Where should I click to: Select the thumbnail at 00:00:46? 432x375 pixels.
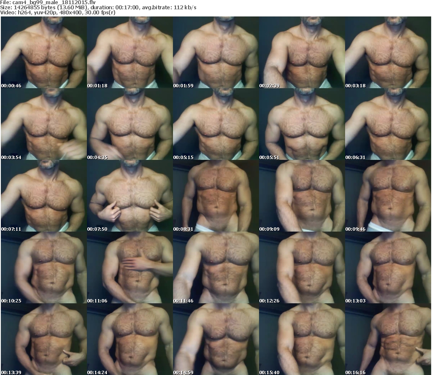(44, 52)
